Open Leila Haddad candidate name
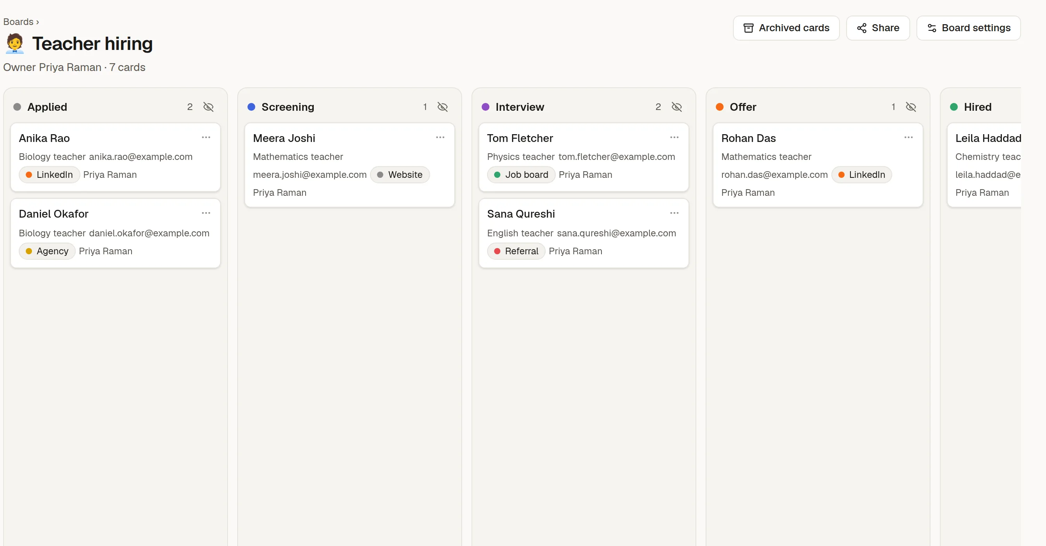This screenshot has height=546, width=1046. 988,138
